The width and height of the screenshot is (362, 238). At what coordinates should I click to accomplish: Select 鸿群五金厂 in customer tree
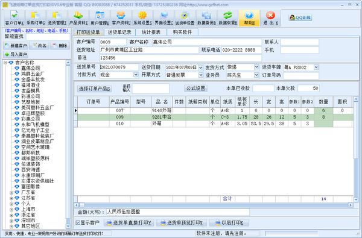point(33,74)
